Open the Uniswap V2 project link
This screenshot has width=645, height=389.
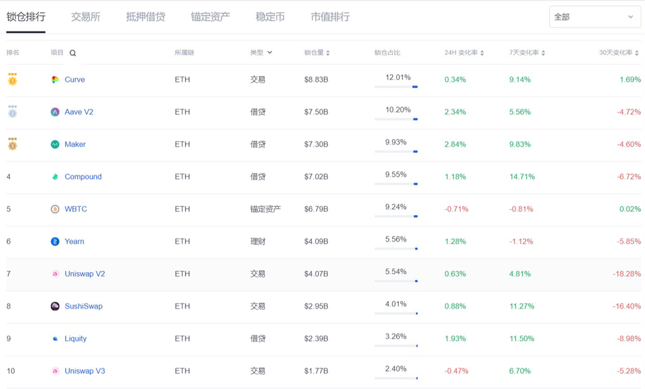coord(85,274)
